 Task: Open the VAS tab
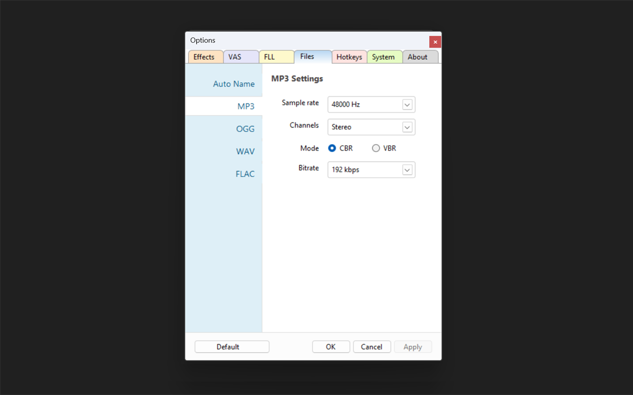(235, 57)
